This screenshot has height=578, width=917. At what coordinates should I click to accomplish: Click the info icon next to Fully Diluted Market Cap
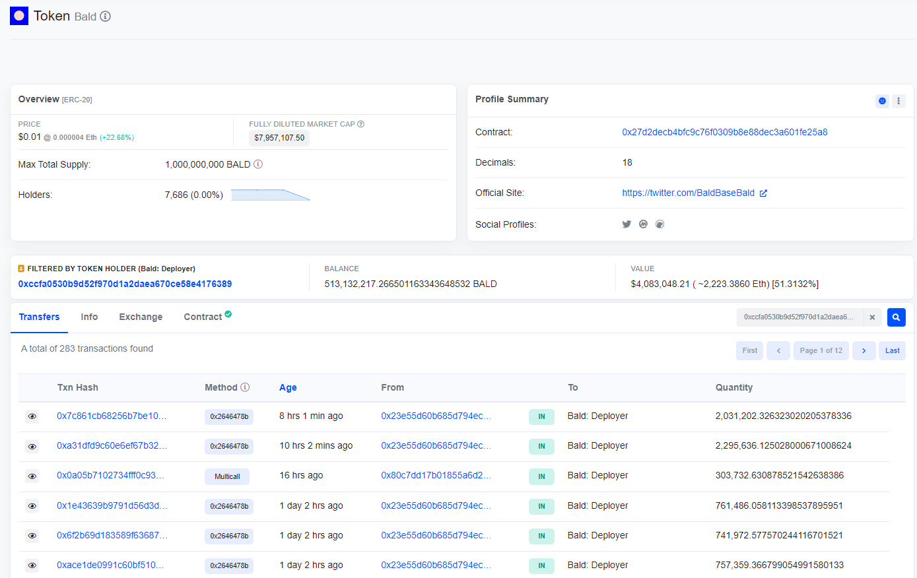tap(361, 124)
